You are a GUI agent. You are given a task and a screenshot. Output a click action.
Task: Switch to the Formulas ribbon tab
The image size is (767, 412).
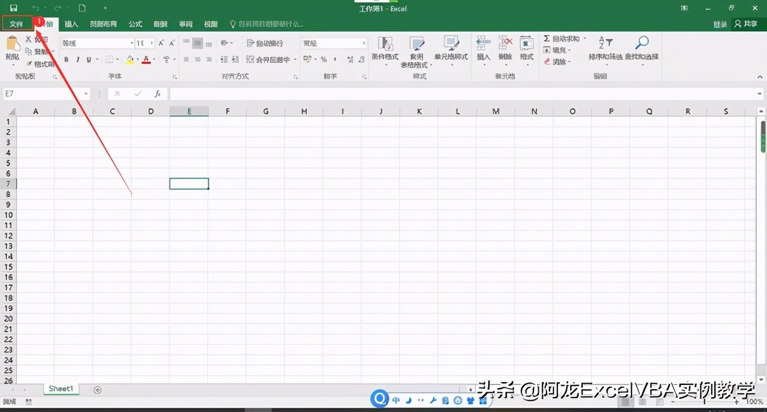click(135, 24)
